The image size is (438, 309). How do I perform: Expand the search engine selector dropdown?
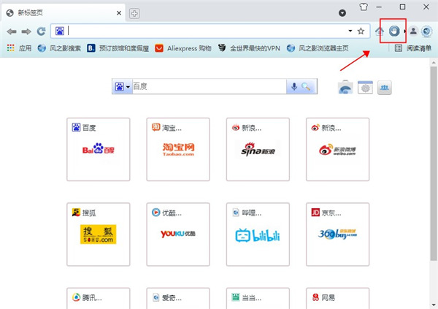[x=122, y=87]
